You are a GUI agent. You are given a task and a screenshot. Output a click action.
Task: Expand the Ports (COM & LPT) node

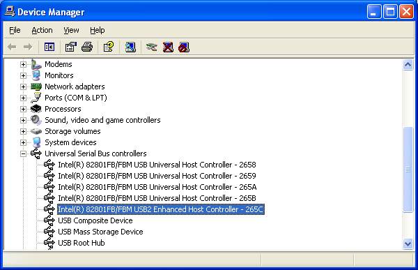point(23,98)
